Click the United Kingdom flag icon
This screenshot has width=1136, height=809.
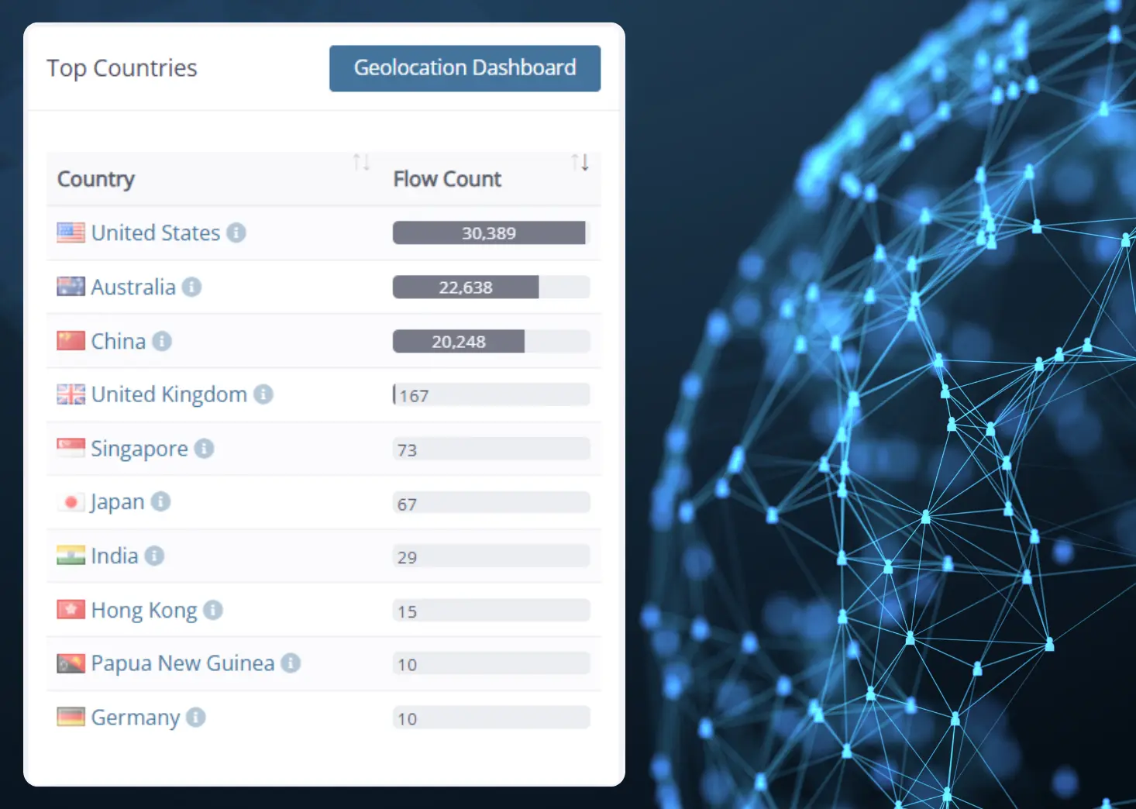tap(71, 394)
